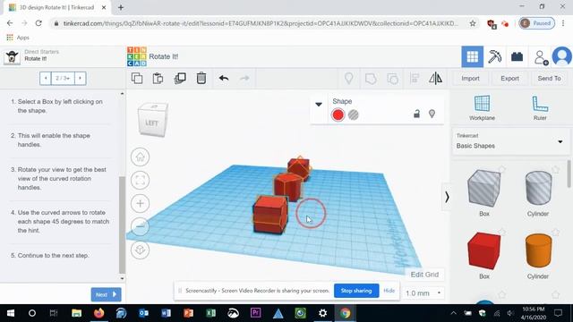The width and height of the screenshot is (573, 322).
Task: Click the front red box on workplane
Action: point(270,215)
